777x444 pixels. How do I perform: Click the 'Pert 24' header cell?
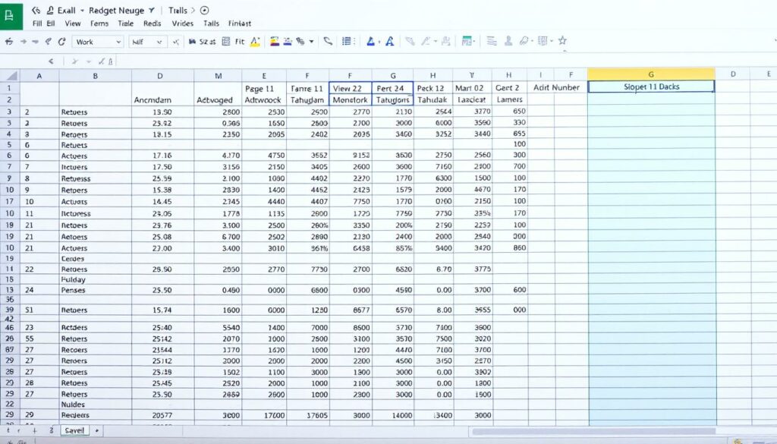(x=392, y=88)
